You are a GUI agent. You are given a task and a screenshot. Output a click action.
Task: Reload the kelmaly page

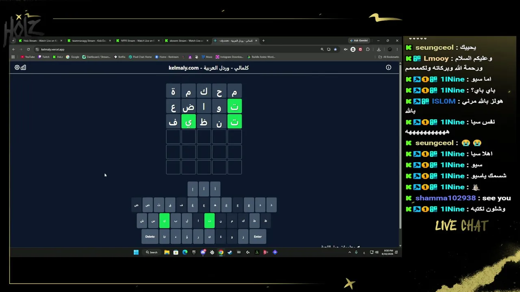(x=28, y=49)
